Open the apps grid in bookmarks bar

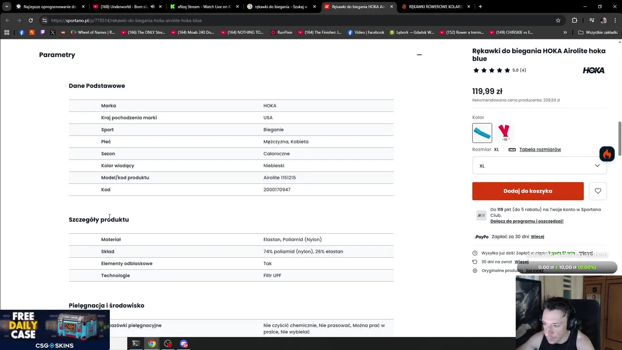[7, 33]
